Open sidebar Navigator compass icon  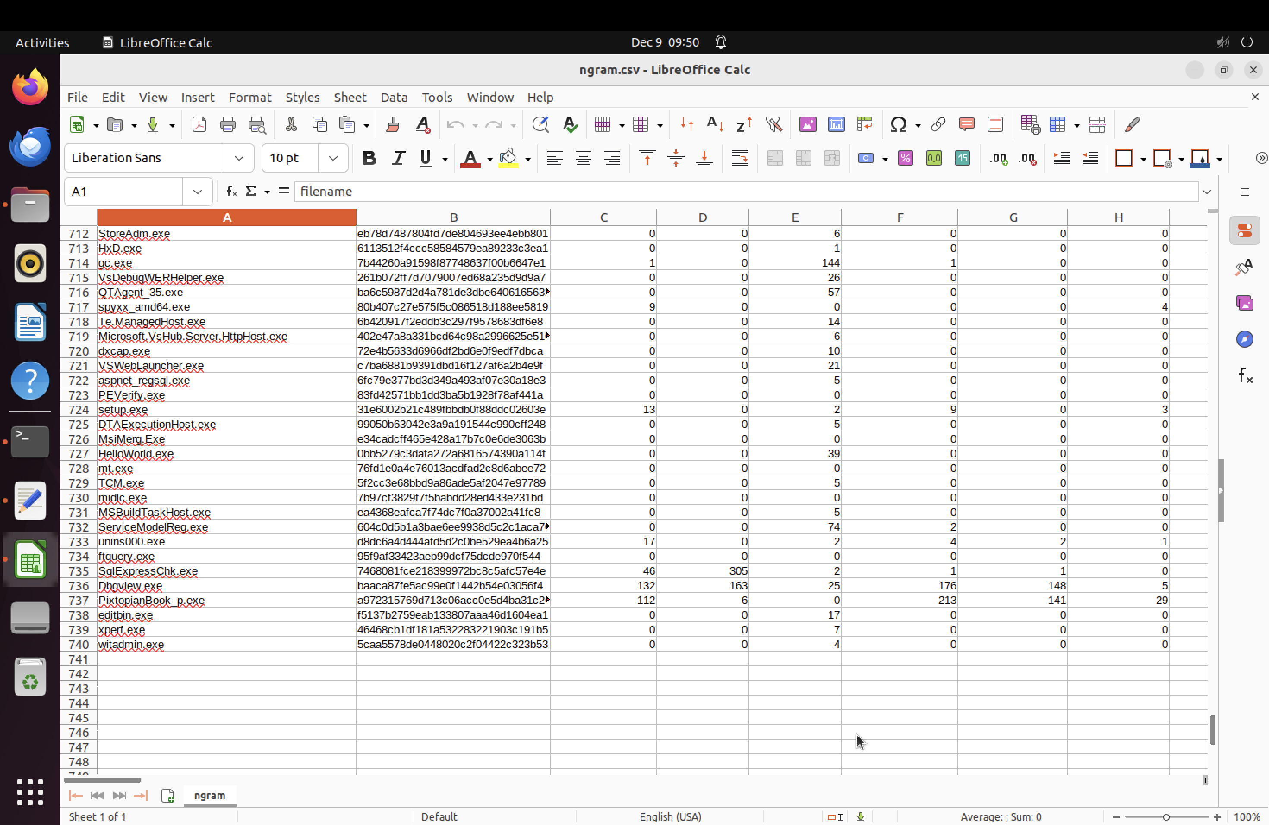point(1244,340)
